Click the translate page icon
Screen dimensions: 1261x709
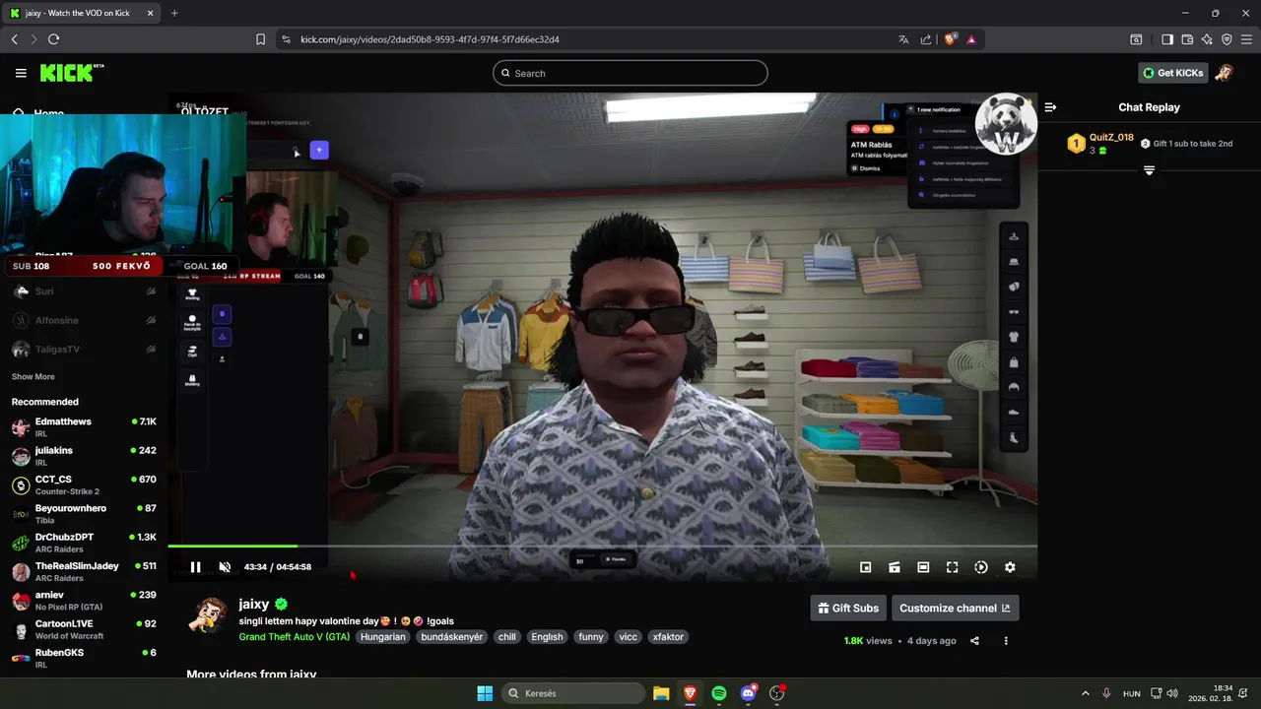coord(903,39)
